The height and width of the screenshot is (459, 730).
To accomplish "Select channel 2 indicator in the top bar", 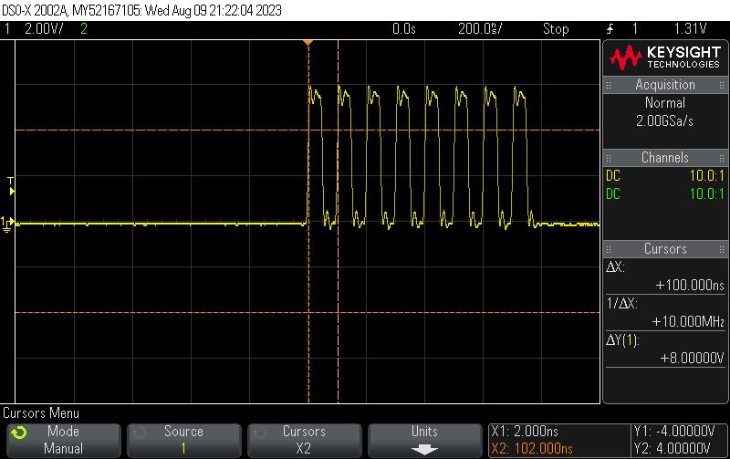I will (84, 29).
